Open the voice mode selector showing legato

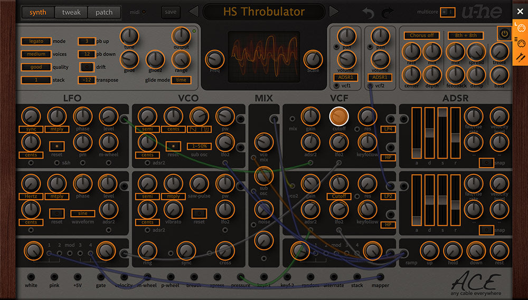(36, 41)
